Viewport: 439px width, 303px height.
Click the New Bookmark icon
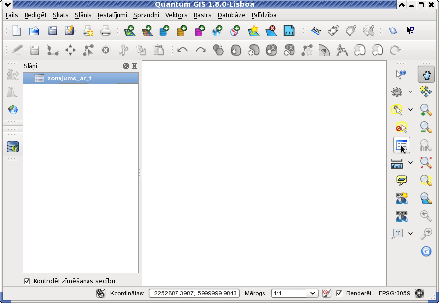[402, 198]
